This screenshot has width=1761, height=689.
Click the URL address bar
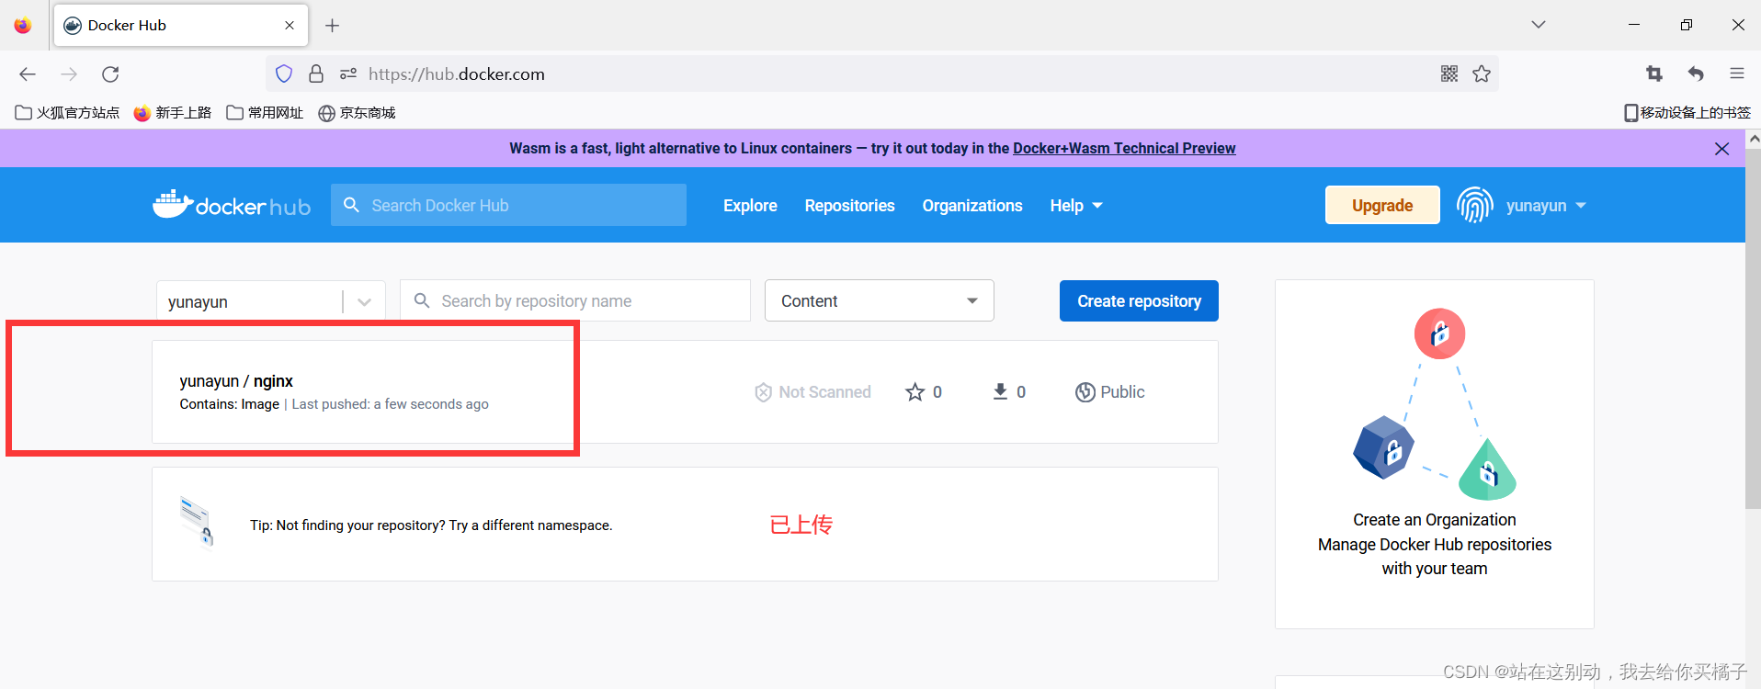click(882, 73)
